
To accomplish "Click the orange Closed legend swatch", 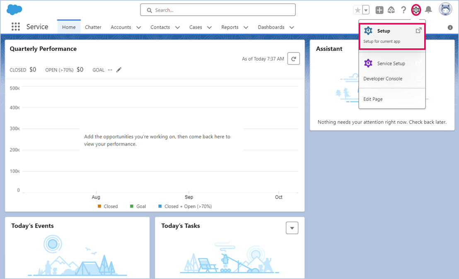I will (x=99, y=206).
